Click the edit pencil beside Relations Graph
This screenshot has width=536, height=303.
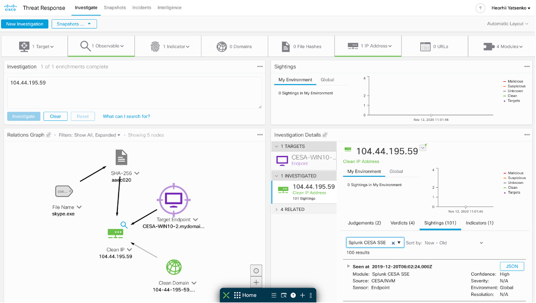coord(48,135)
